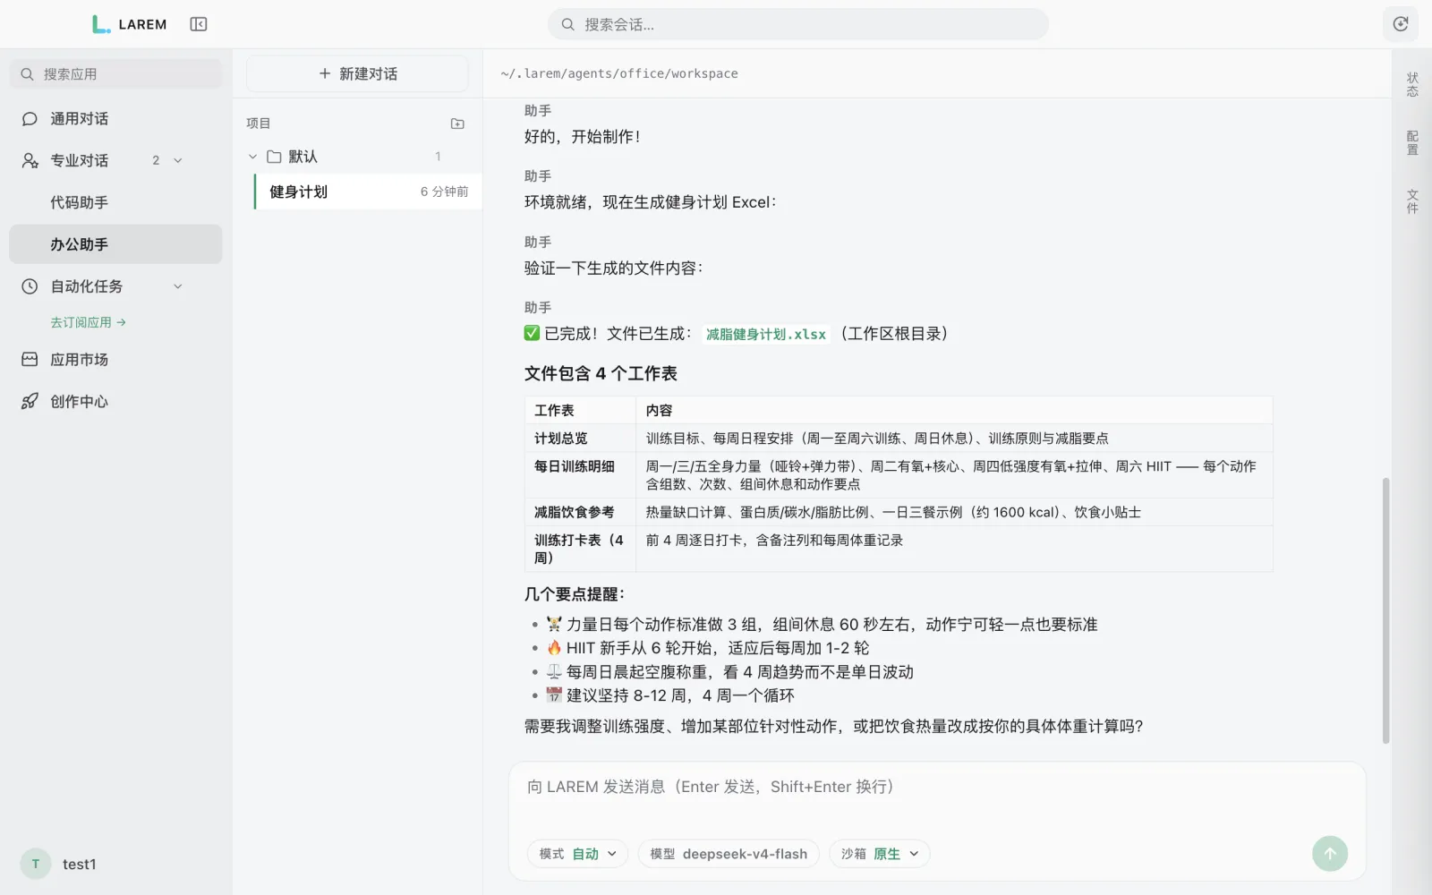
Task: Switch to the 状态 side tab
Action: coord(1412,84)
